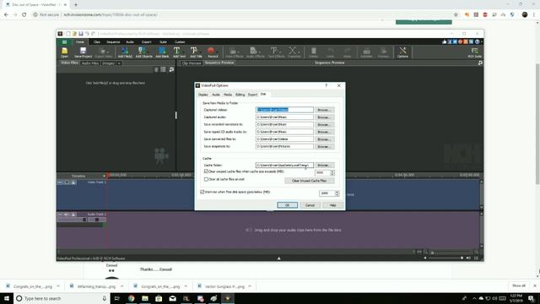Toggle 'Warn me when free disk space goes below' checkbox
Viewport: 540px width, 304px height.
(x=202, y=192)
